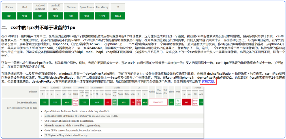The image size is (286, 139).
Task: Click the IE header in the top viewport table
Action: tap(118, 7)
